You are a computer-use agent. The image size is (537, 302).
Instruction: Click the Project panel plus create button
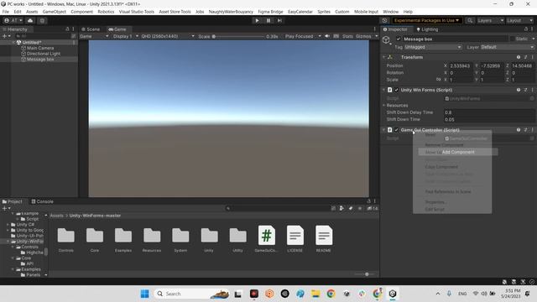(6, 208)
